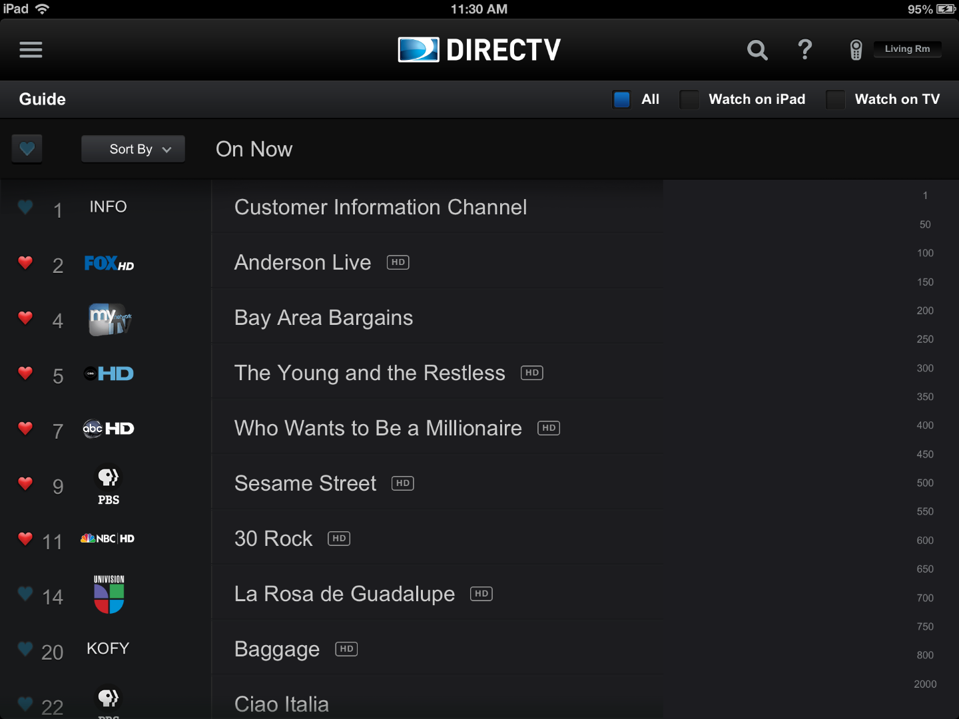Open the search function
Viewport: 959px width, 719px height.
click(757, 50)
